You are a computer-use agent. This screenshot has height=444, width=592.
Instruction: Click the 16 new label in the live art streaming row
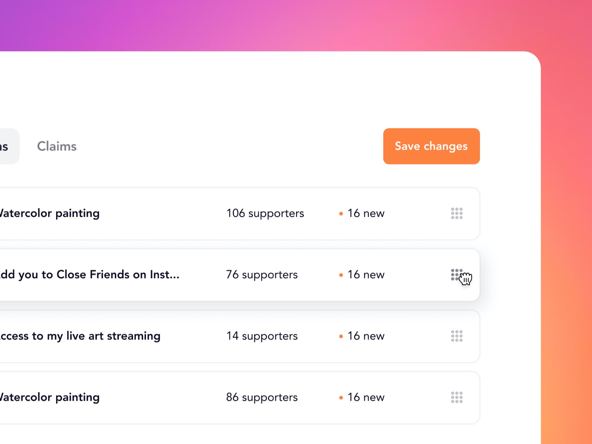coord(366,336)
